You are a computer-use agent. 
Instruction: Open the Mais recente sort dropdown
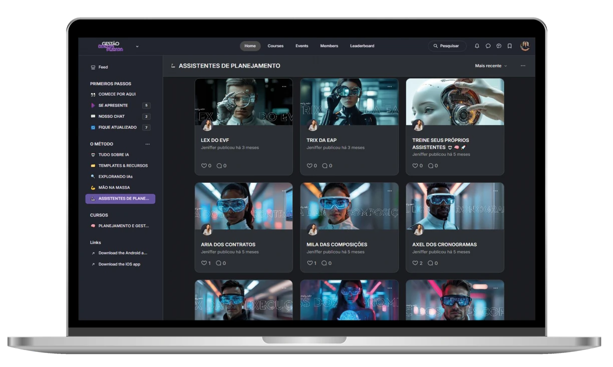[491, 66]
